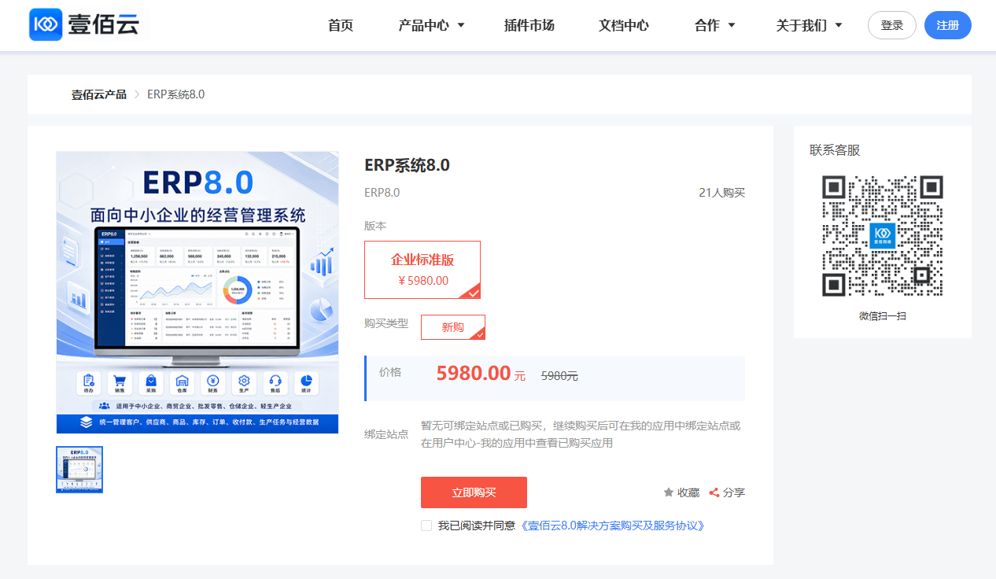996x579 pixels.
Task: Click the struck-through 5980元 price
Action: pyautogui.click(x=559, y=376)
